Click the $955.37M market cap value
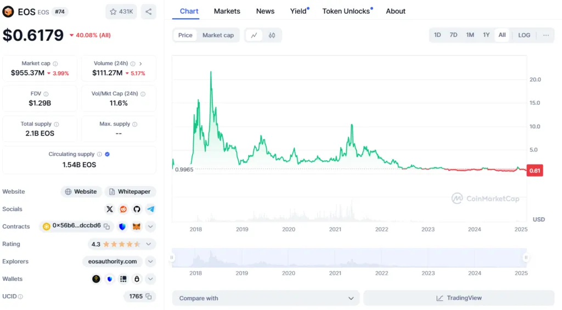 click(27, 73)
